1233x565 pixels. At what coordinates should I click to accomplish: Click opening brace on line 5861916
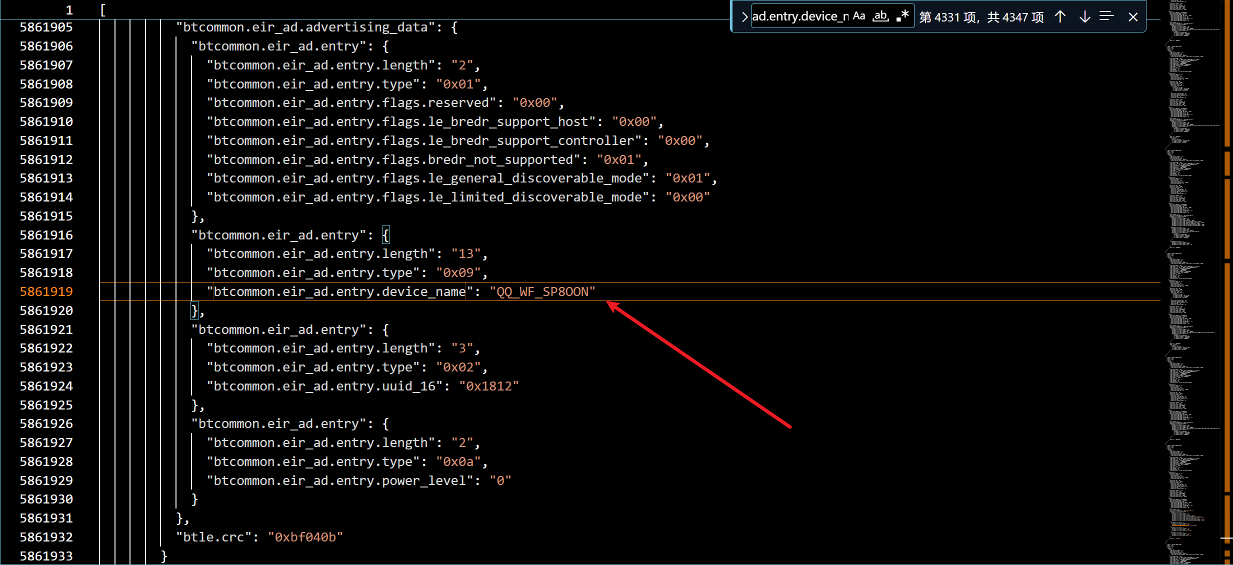click(x=385, y=235)
